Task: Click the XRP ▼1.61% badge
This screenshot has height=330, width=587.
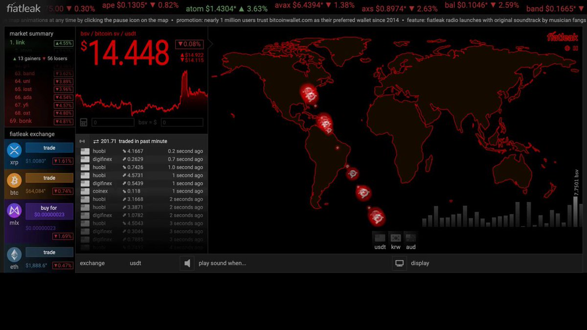Action: [63, 161]
